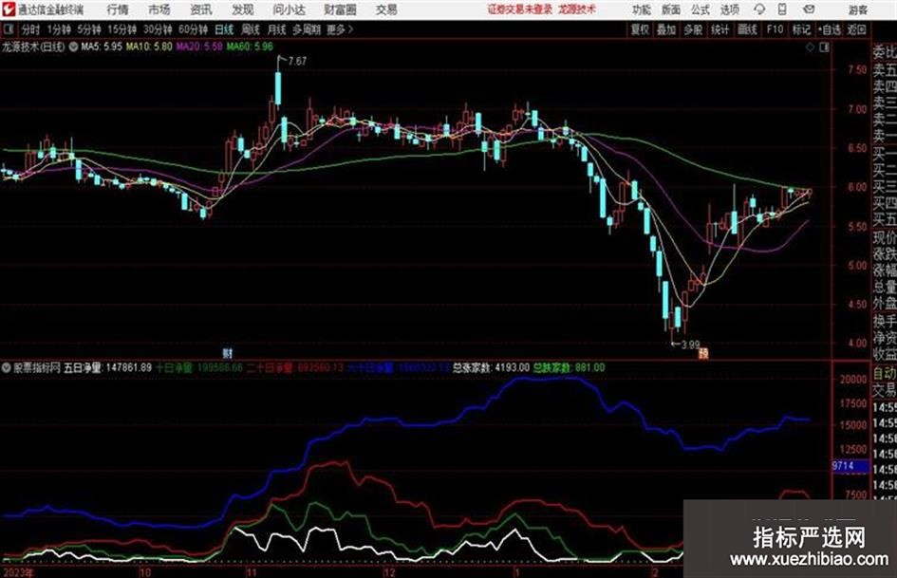Image resolution: width=897 pixels, height=578 pixels.
Task: Switch to 月线 monthly period
Action: point(277,29)
